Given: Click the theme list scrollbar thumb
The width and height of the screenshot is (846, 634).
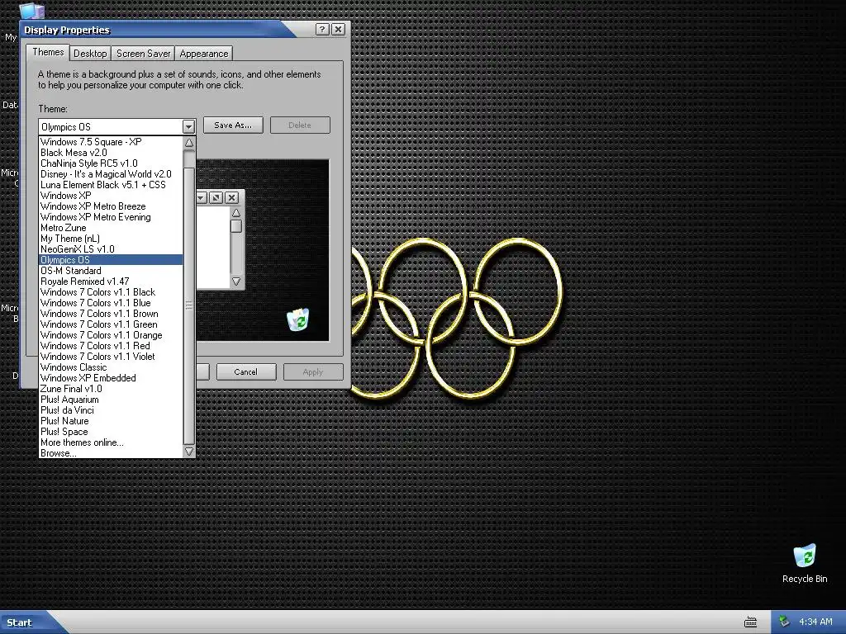Looking at the screenshot, I should click(189, 305).
